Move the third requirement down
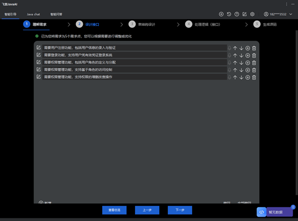This screenshot has width=298, height=221. [242, 63]
